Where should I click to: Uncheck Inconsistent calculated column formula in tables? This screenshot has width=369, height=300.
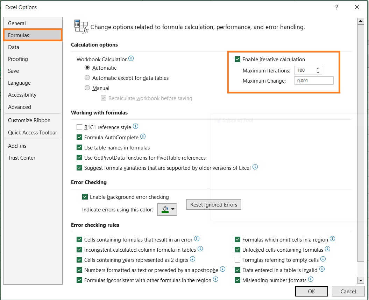pos(79,250)
